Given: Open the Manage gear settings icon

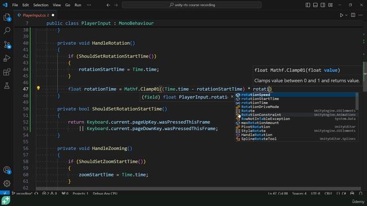Looking at the screenshot, I should 7,183.
